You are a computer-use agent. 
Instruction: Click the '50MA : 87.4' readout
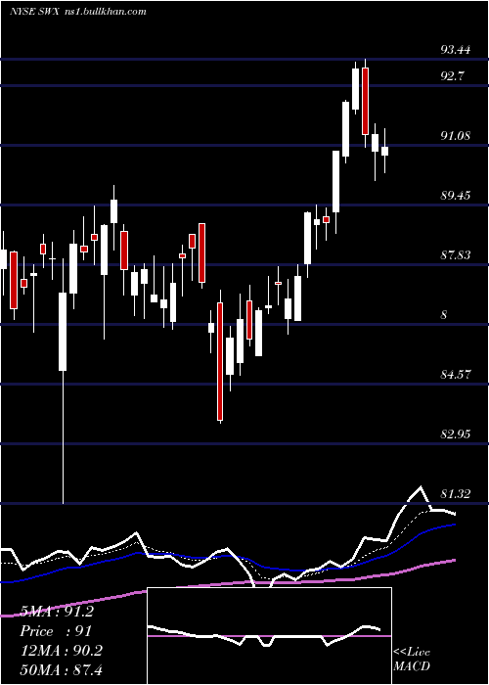(x=61, y=669)
